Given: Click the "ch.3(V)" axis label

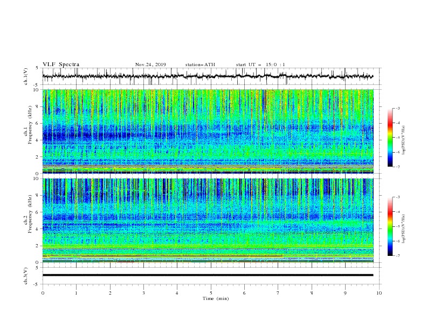Looking at the screenshot, I should point(26,276).
